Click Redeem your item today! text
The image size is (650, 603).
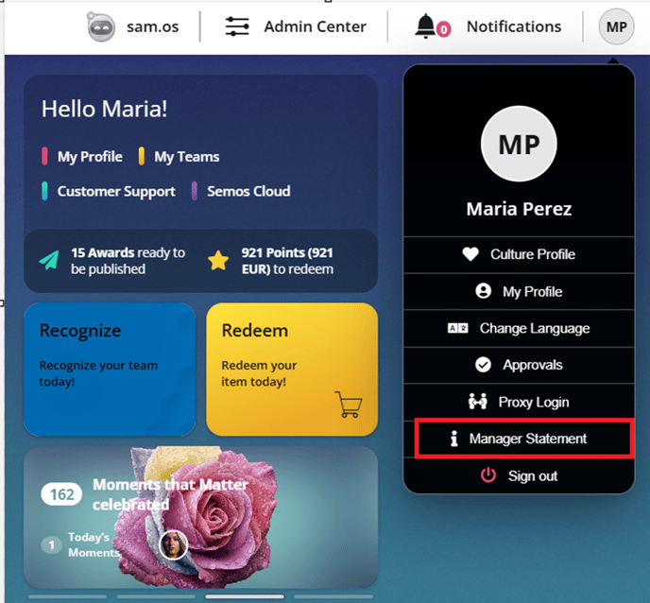tap(259, 373)
